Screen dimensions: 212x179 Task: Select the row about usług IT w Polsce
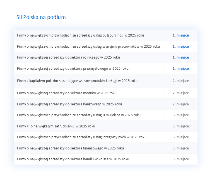tap(105, 115)
